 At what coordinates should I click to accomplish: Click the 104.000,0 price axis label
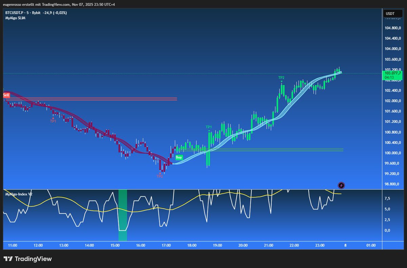click(x=392, y=49)
